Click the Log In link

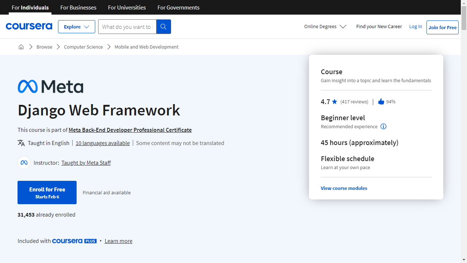click(x=416, y=26)
